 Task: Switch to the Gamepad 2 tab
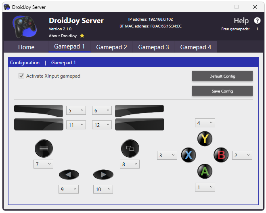(x=111, y=47)
